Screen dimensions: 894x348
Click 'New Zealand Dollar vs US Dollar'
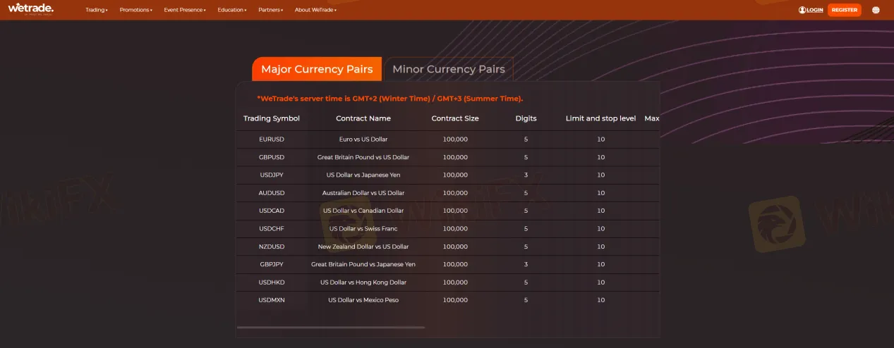pyautogui.click(x=363, y=247)
